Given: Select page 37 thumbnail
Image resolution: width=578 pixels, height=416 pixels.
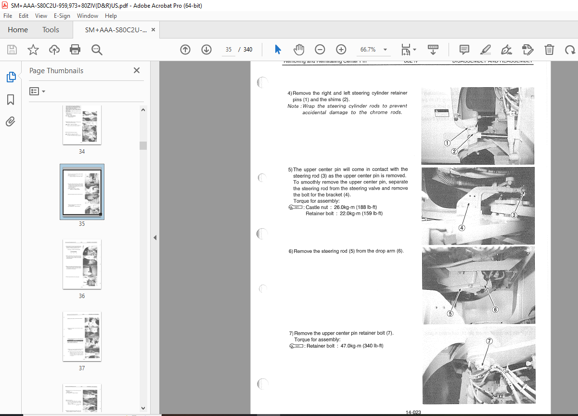Looking at the screenshot, I should click(x=82, y=337).
